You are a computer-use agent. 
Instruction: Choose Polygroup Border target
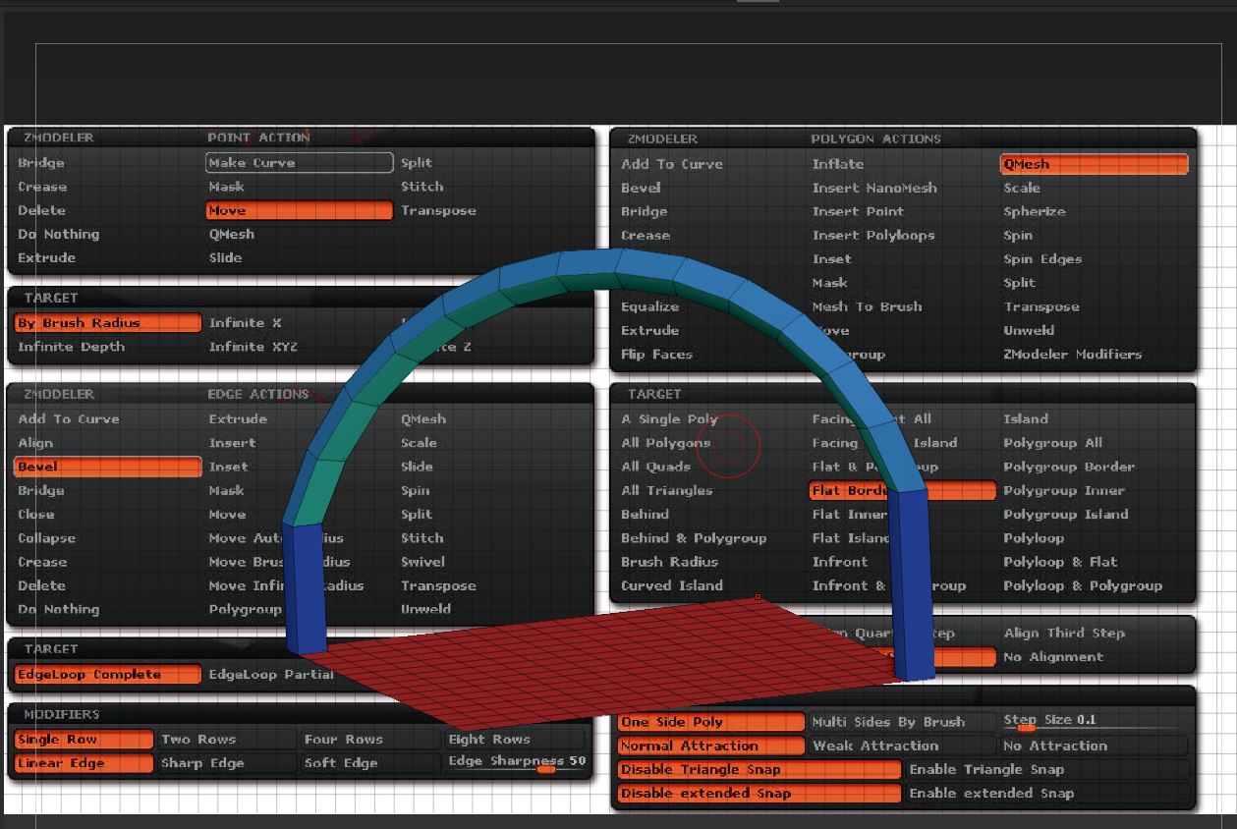(x=1068, y=467)
